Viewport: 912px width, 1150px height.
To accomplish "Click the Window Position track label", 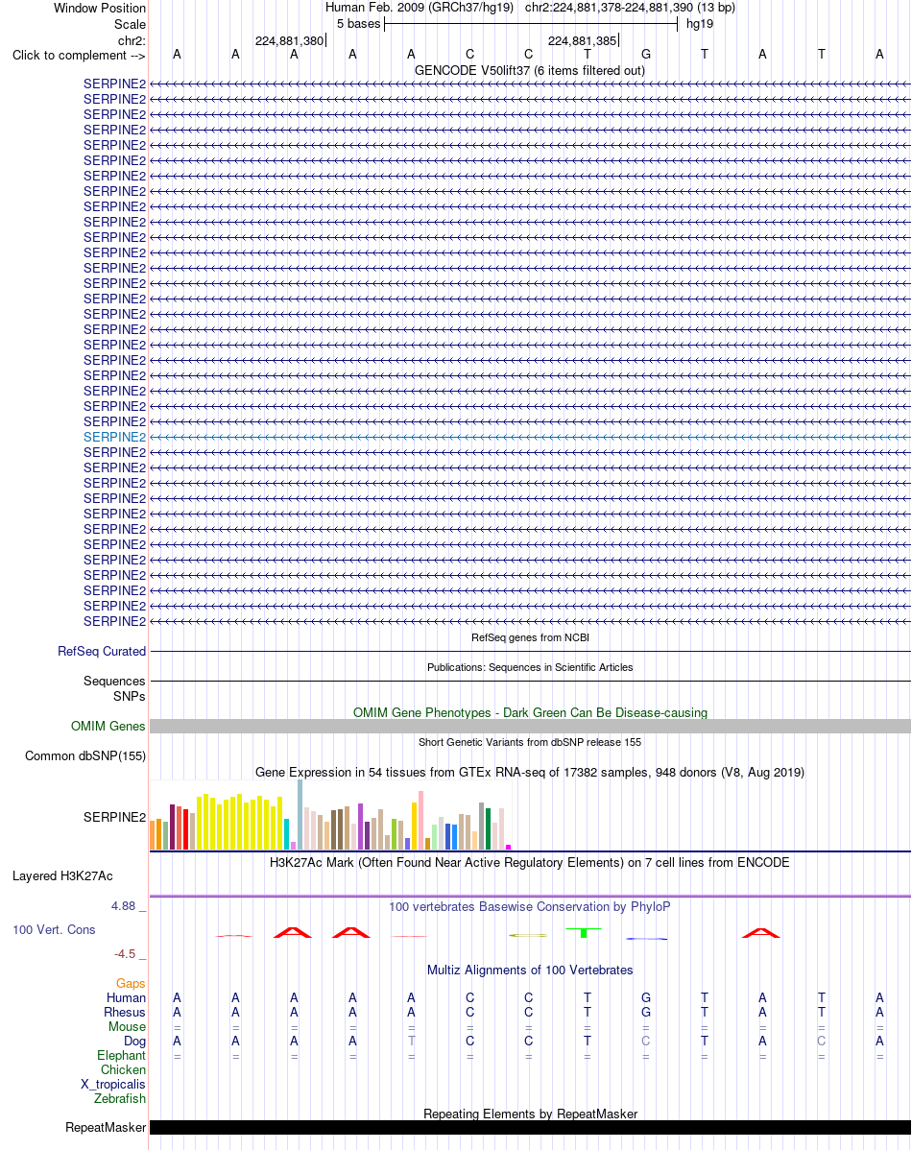I will coord(100,8).
